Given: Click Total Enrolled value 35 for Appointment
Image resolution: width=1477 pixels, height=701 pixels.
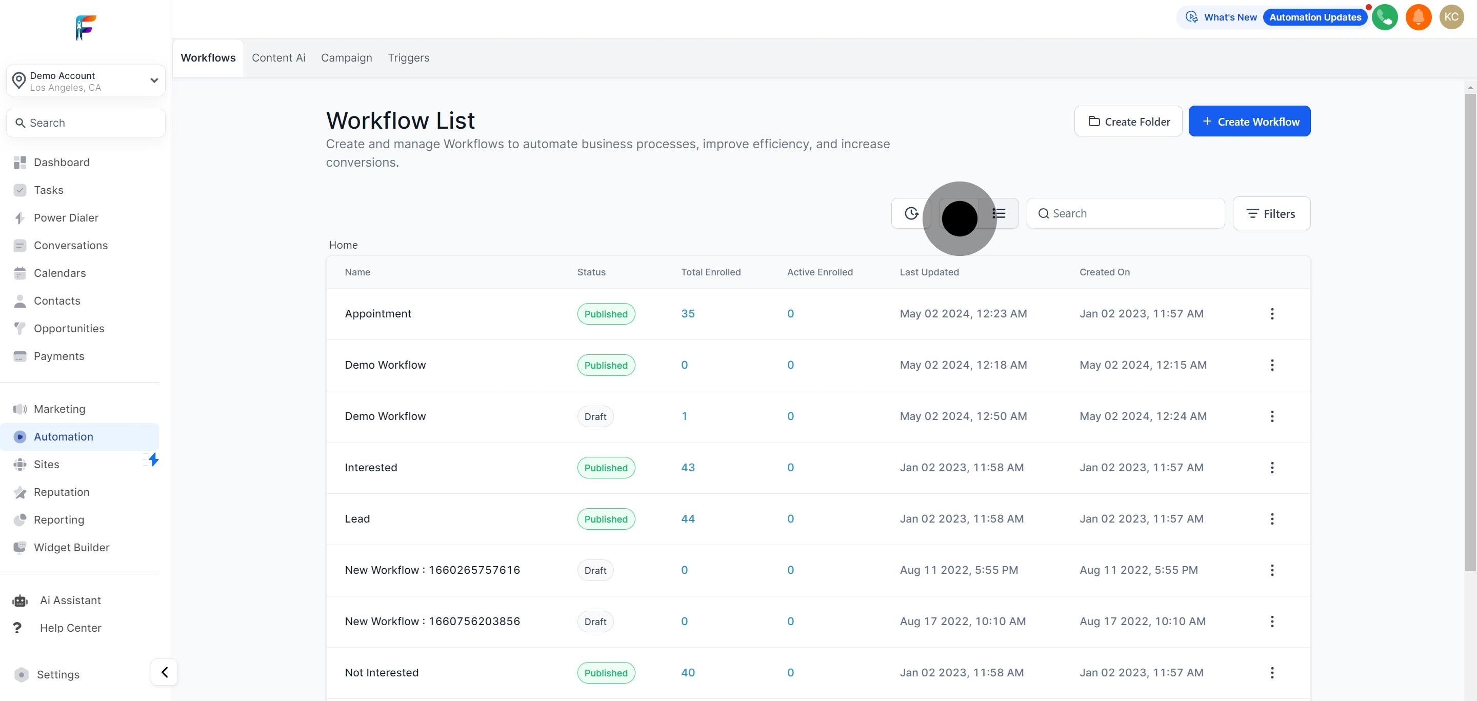Looking at the screenshot, I should click(x=687, y=313).
